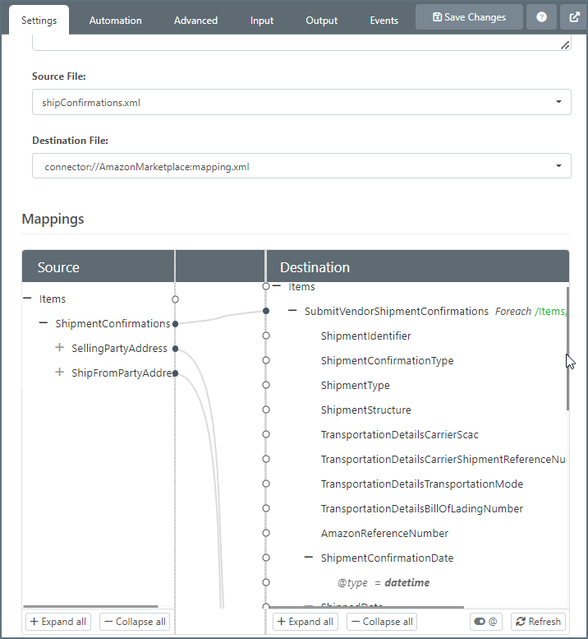This screenshot has height=639, width=588.
Task: Switch to the Advanced tab
Action: pyautogui.click(x=195, y=21)
